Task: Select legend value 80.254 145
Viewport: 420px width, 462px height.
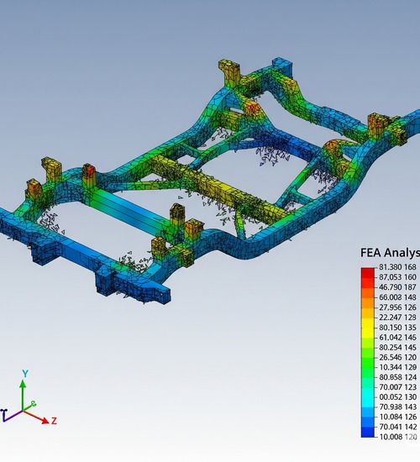Action: coord(397,347)
